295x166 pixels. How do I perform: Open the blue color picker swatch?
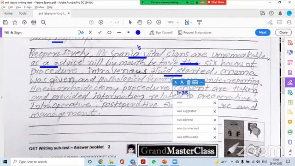click(138, 33)
